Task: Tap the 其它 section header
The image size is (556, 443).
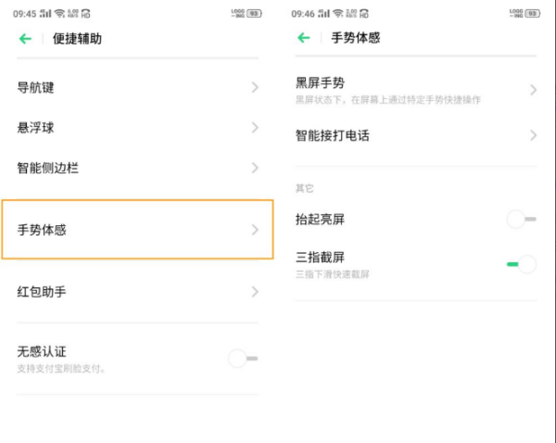Action: 305,188
